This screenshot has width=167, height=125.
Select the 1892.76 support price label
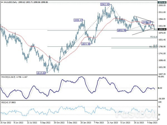[x=122, y=30]
